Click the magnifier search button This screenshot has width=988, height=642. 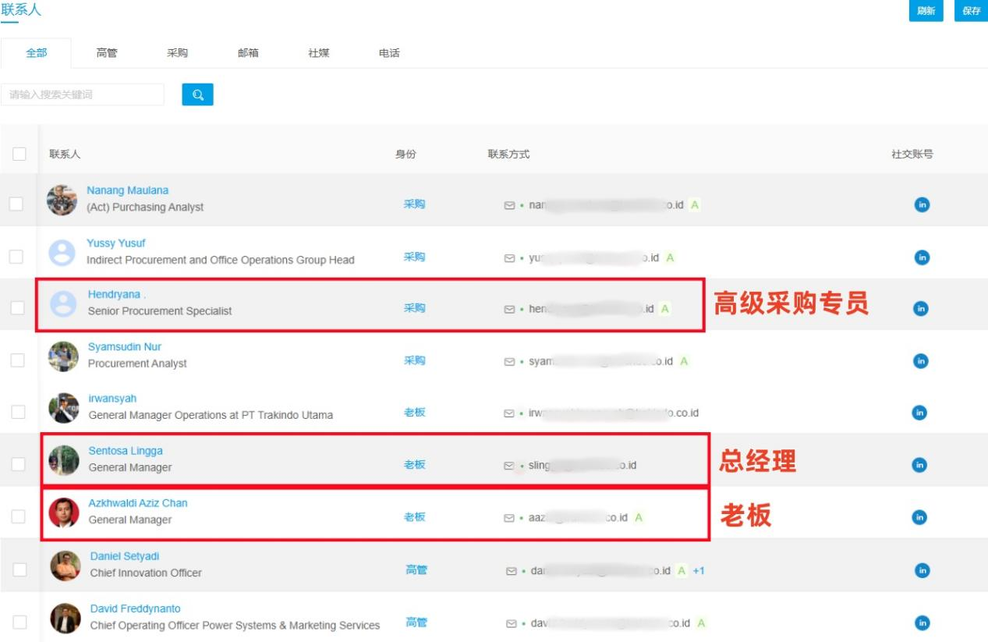(197, 94)
